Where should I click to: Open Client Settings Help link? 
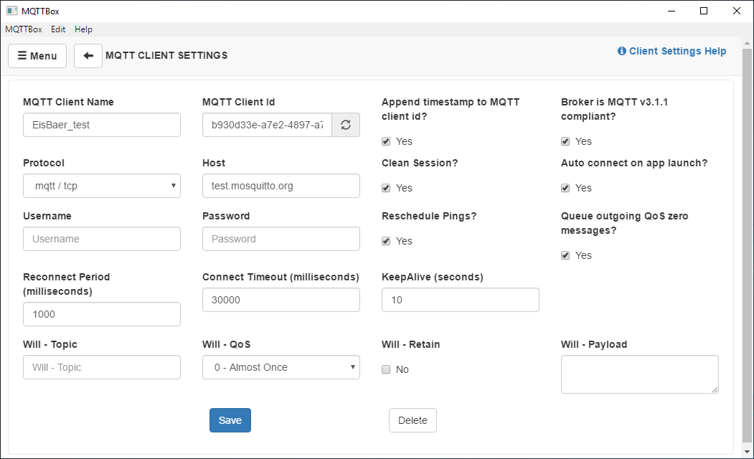click(x=671, y=51)
